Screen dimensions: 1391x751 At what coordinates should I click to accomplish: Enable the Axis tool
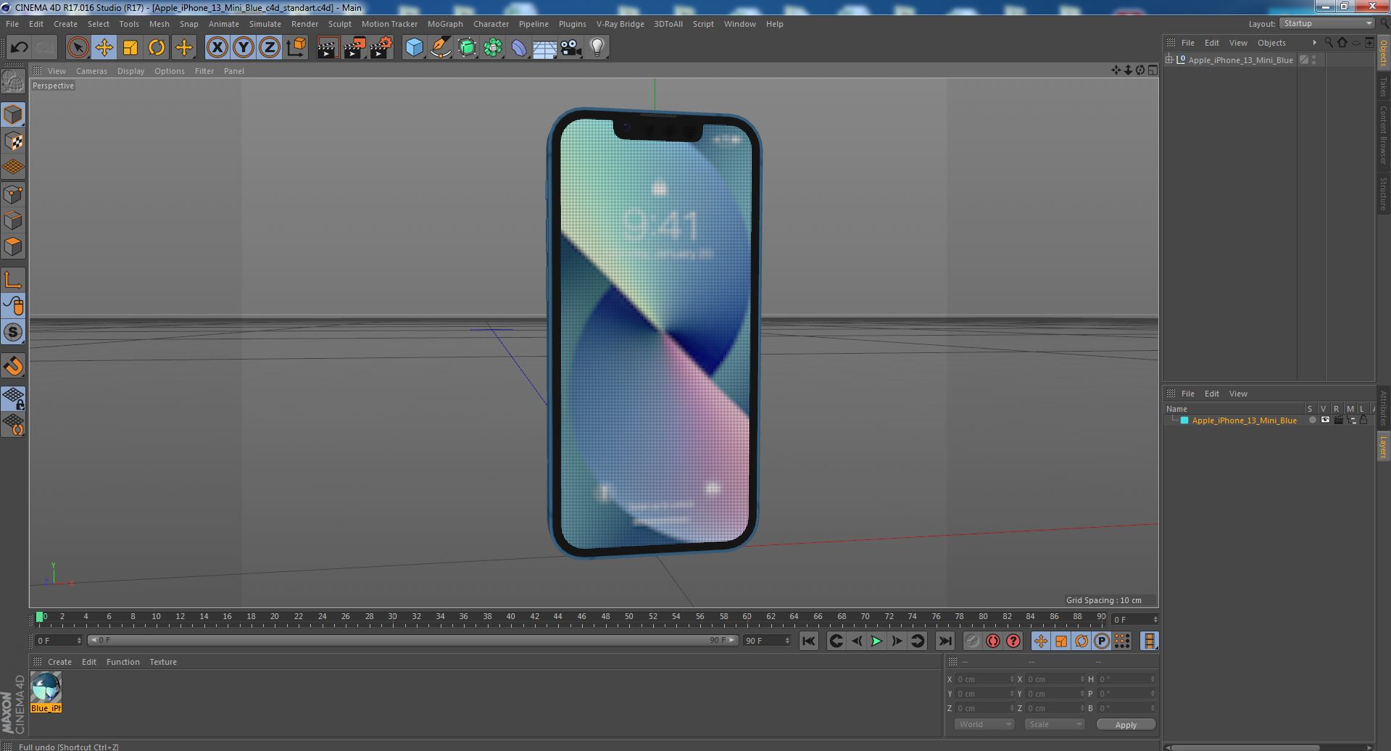[x=13, y=280]
